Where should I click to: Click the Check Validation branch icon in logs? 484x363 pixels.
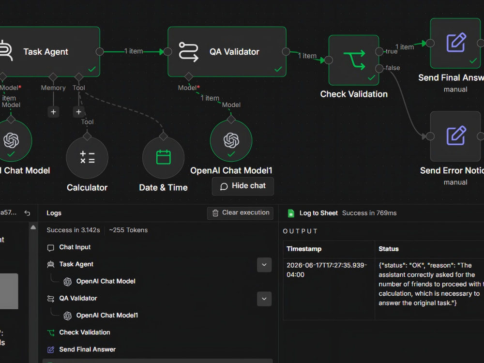pos(51,333)
